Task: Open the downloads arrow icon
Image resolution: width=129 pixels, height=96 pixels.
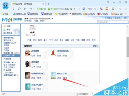Action: click(120, 9)
